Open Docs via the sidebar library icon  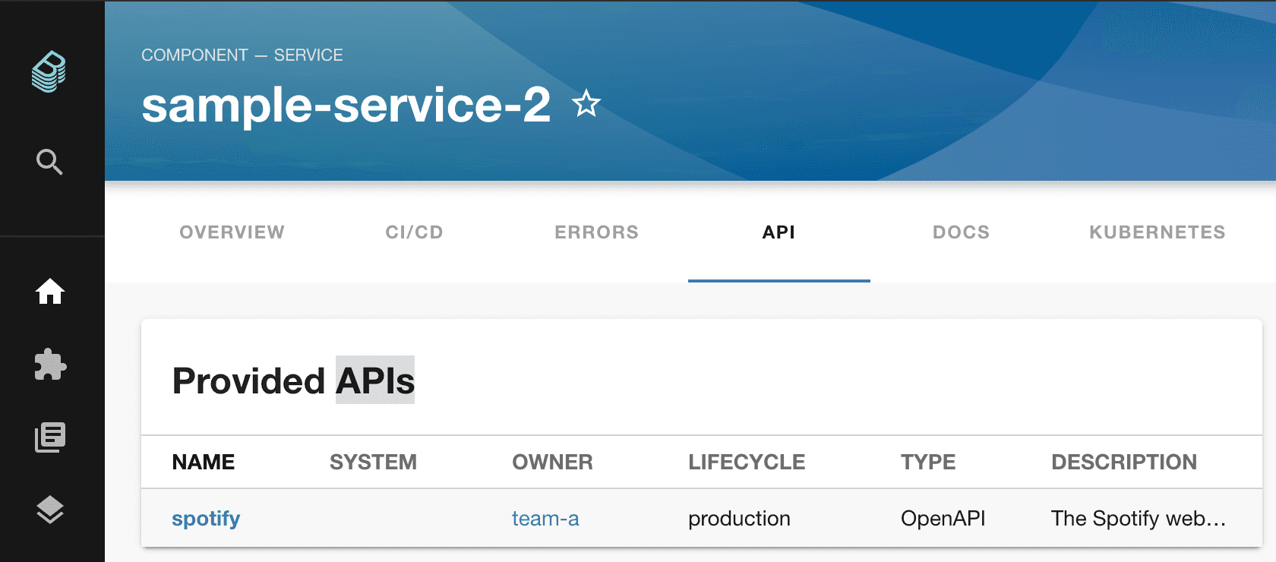pyautogui.click(x=50, y=437)
